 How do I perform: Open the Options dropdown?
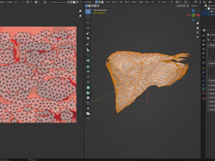point(195,6)
